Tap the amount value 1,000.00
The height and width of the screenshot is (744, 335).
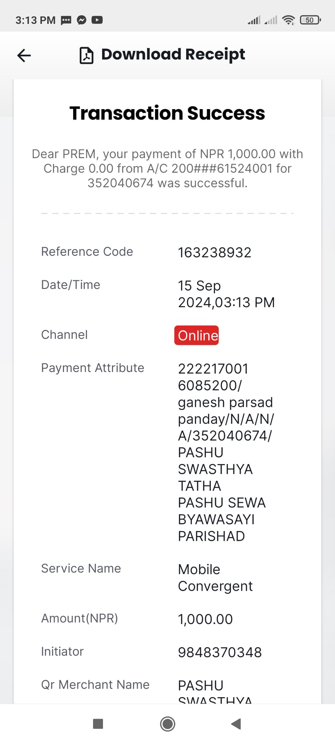point(205,619)
